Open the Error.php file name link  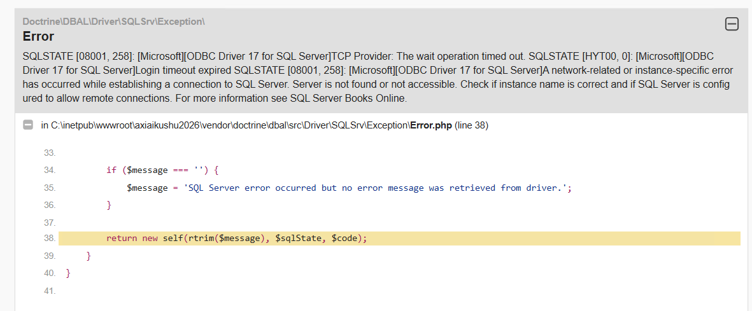pos(430,125)
